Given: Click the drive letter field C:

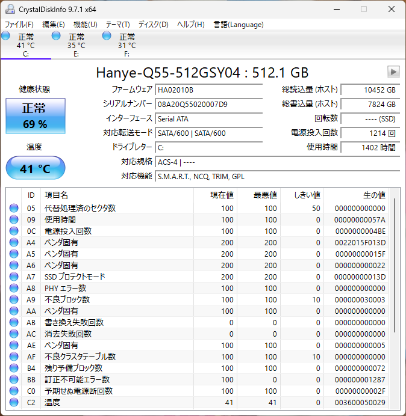Looking at the screenshot, I should (208, 147).
